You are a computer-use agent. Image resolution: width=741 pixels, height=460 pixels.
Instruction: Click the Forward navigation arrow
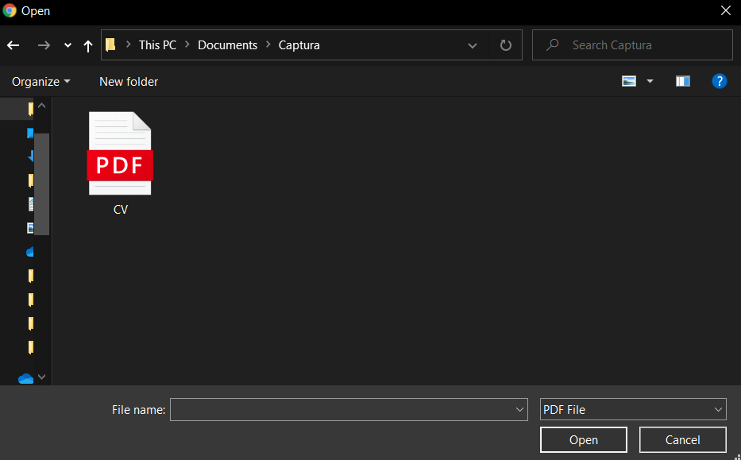[x=44, y=45]
